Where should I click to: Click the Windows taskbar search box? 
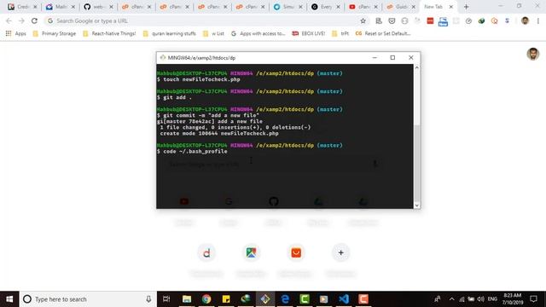coord(88,299)
